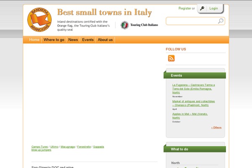Click the Touring Club Italiano logo
The image size is (252, 168).
[x=139, y=25]
